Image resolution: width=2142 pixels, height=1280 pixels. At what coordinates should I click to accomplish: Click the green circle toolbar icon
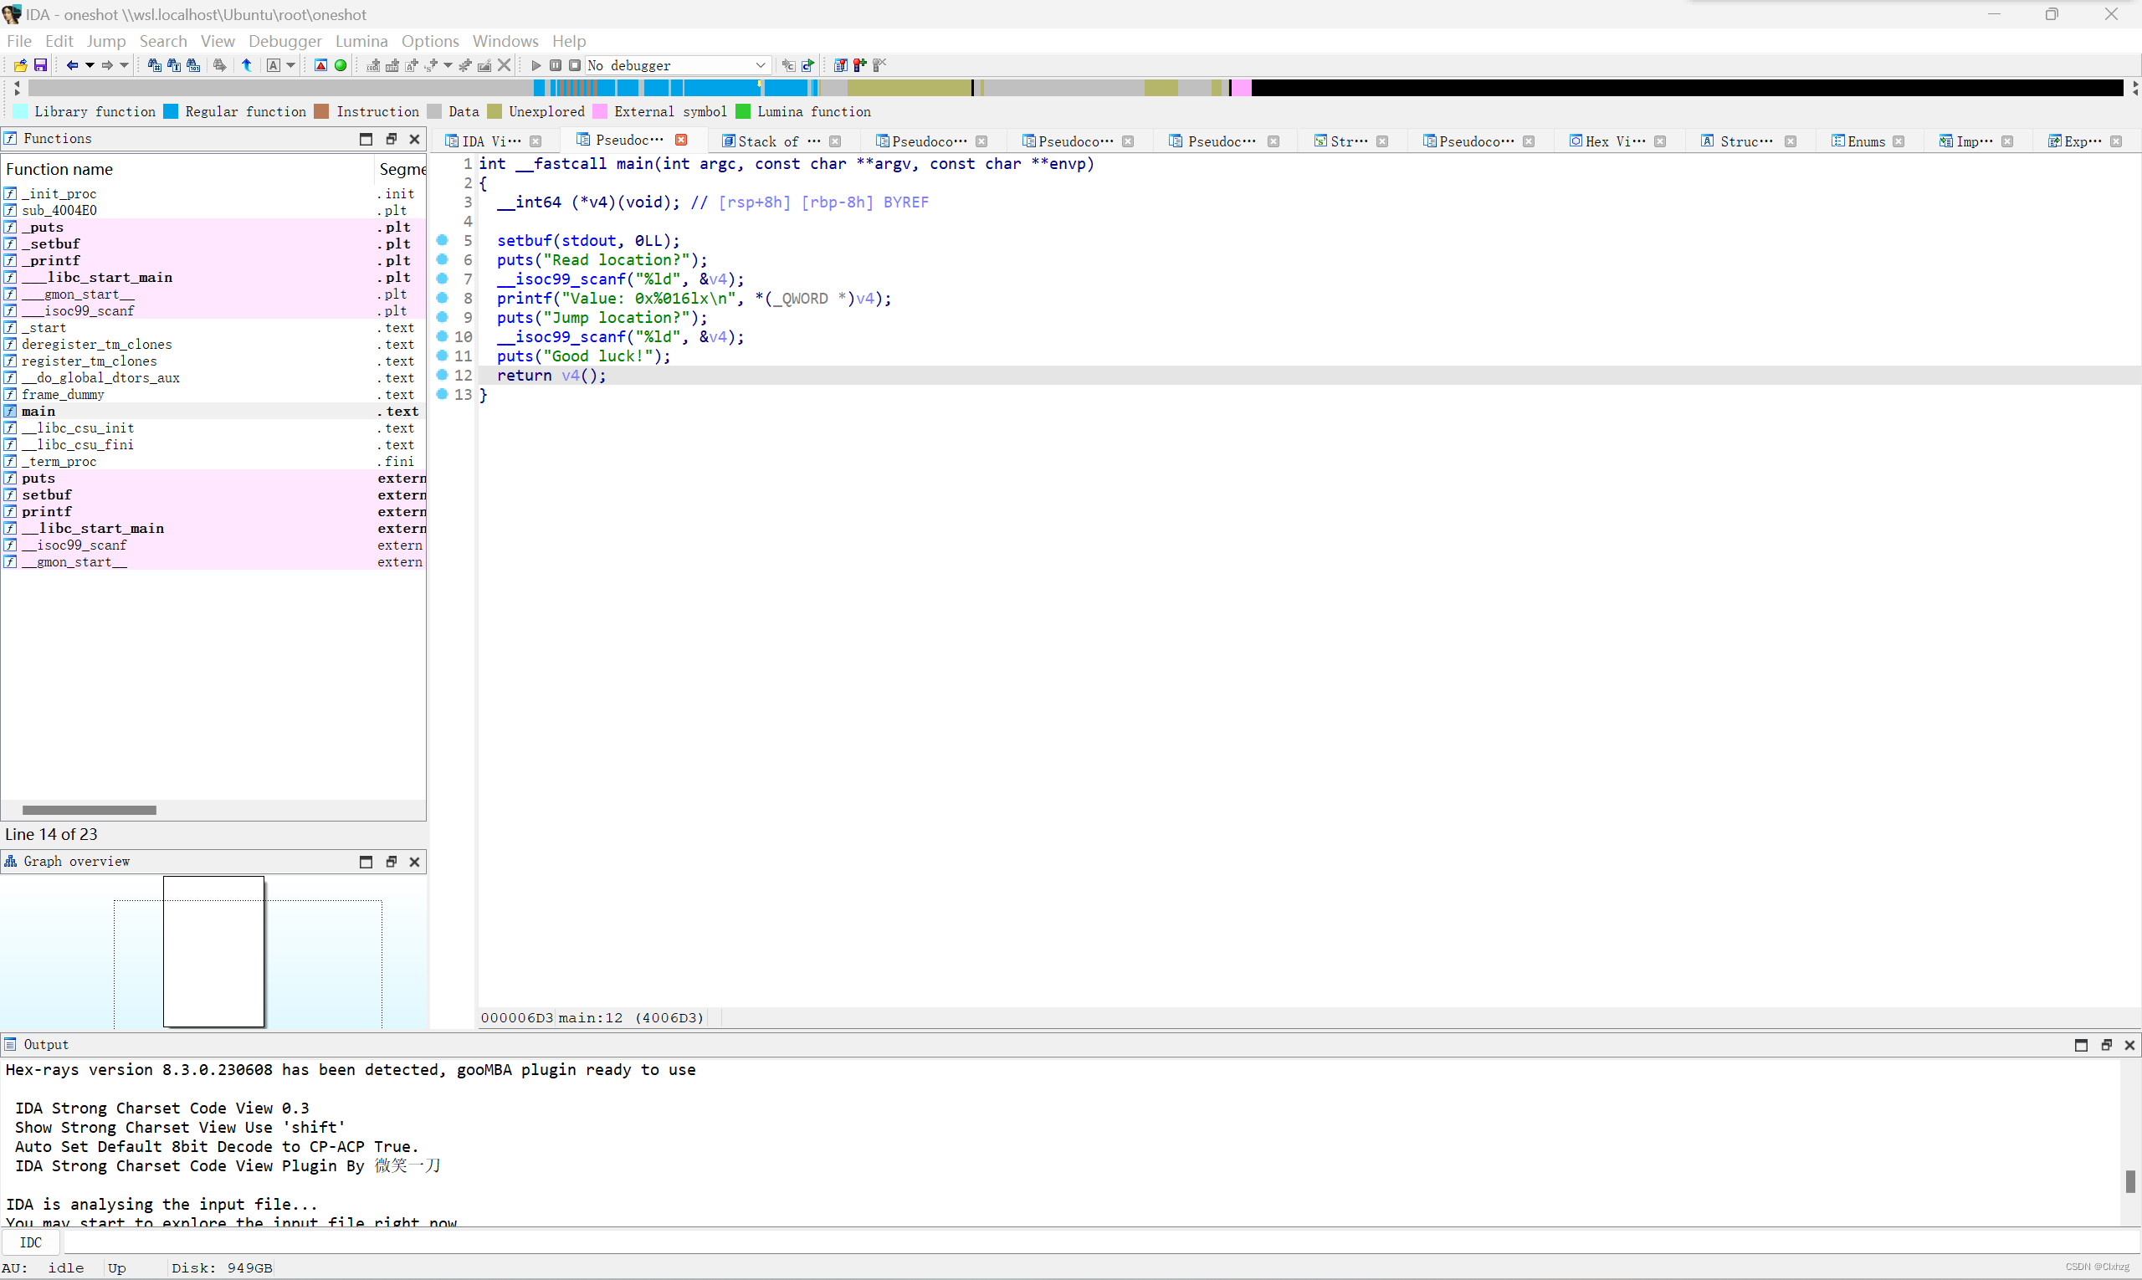pyautogui.click(x=341, y=65)
